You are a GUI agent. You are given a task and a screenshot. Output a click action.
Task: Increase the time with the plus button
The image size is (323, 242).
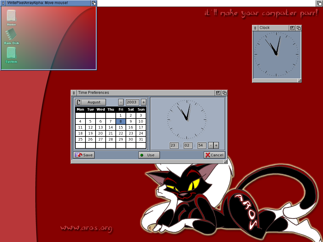[x=216, y=146]
